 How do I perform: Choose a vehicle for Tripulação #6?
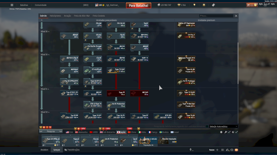pos(148,141)
